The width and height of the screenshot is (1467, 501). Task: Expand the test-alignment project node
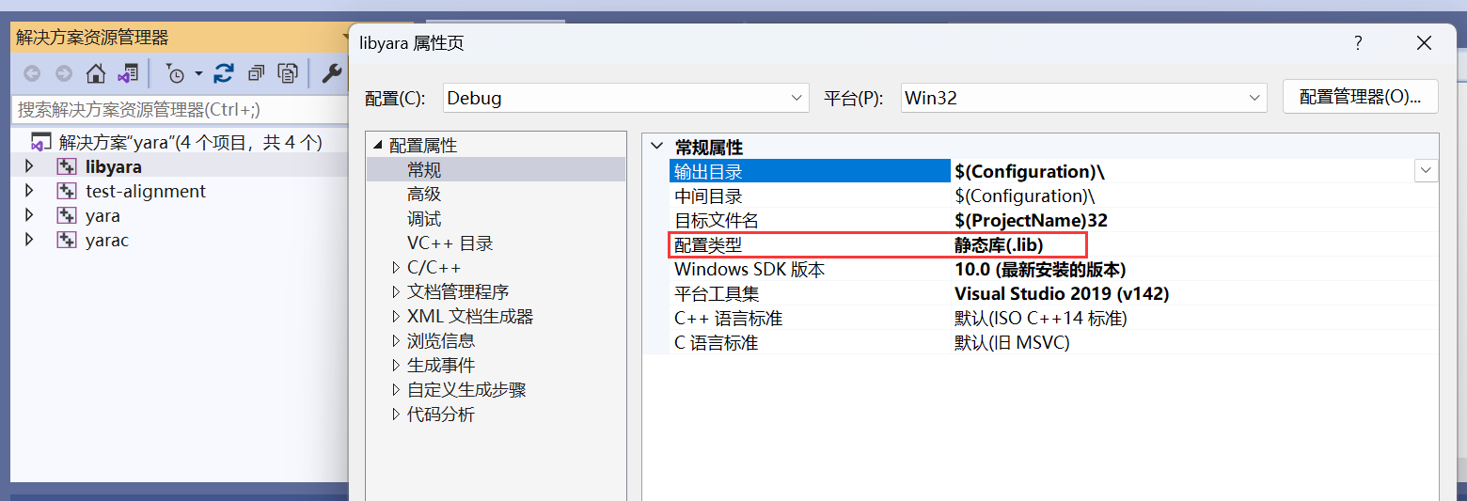click(28, 191)
